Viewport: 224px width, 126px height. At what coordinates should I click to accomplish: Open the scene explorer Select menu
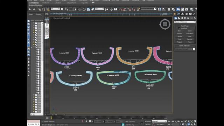(x=31, y=14)
